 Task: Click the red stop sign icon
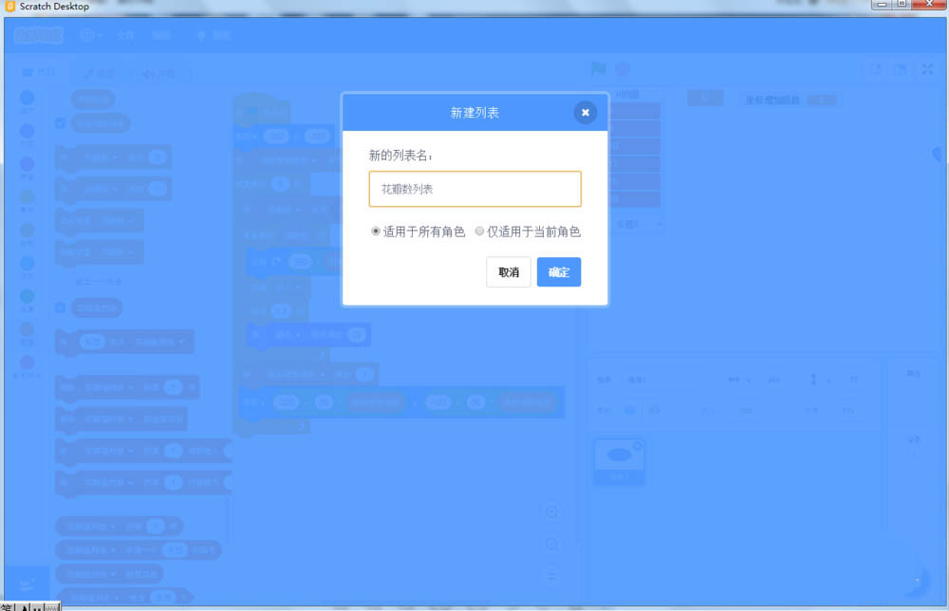pos(624,68)
